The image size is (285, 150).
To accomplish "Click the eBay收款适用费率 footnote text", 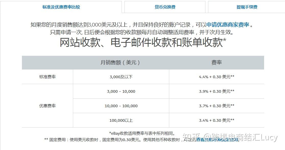I will coord(142,133).
